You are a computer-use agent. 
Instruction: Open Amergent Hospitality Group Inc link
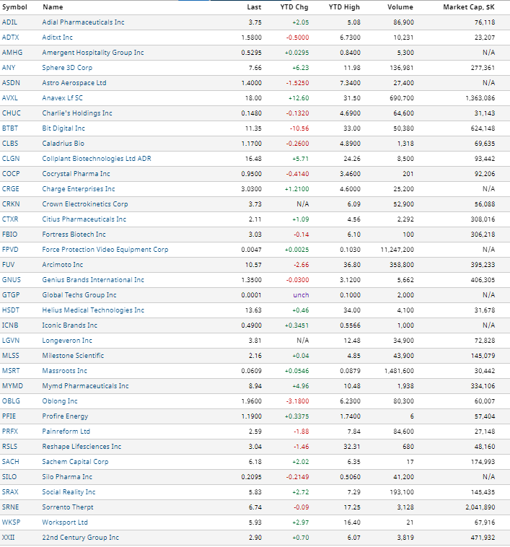tap(93, 53)
